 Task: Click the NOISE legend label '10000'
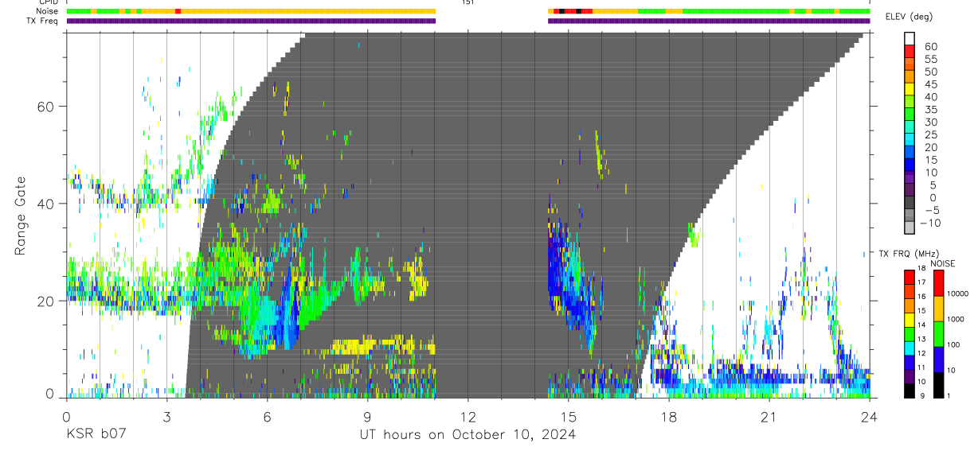[958, 294]
